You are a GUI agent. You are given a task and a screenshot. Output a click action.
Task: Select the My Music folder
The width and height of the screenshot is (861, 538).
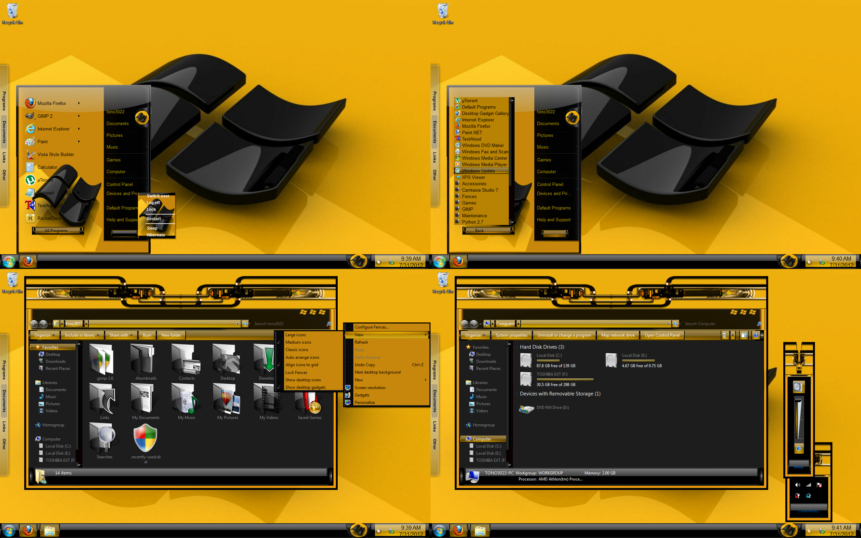[186, 401]
